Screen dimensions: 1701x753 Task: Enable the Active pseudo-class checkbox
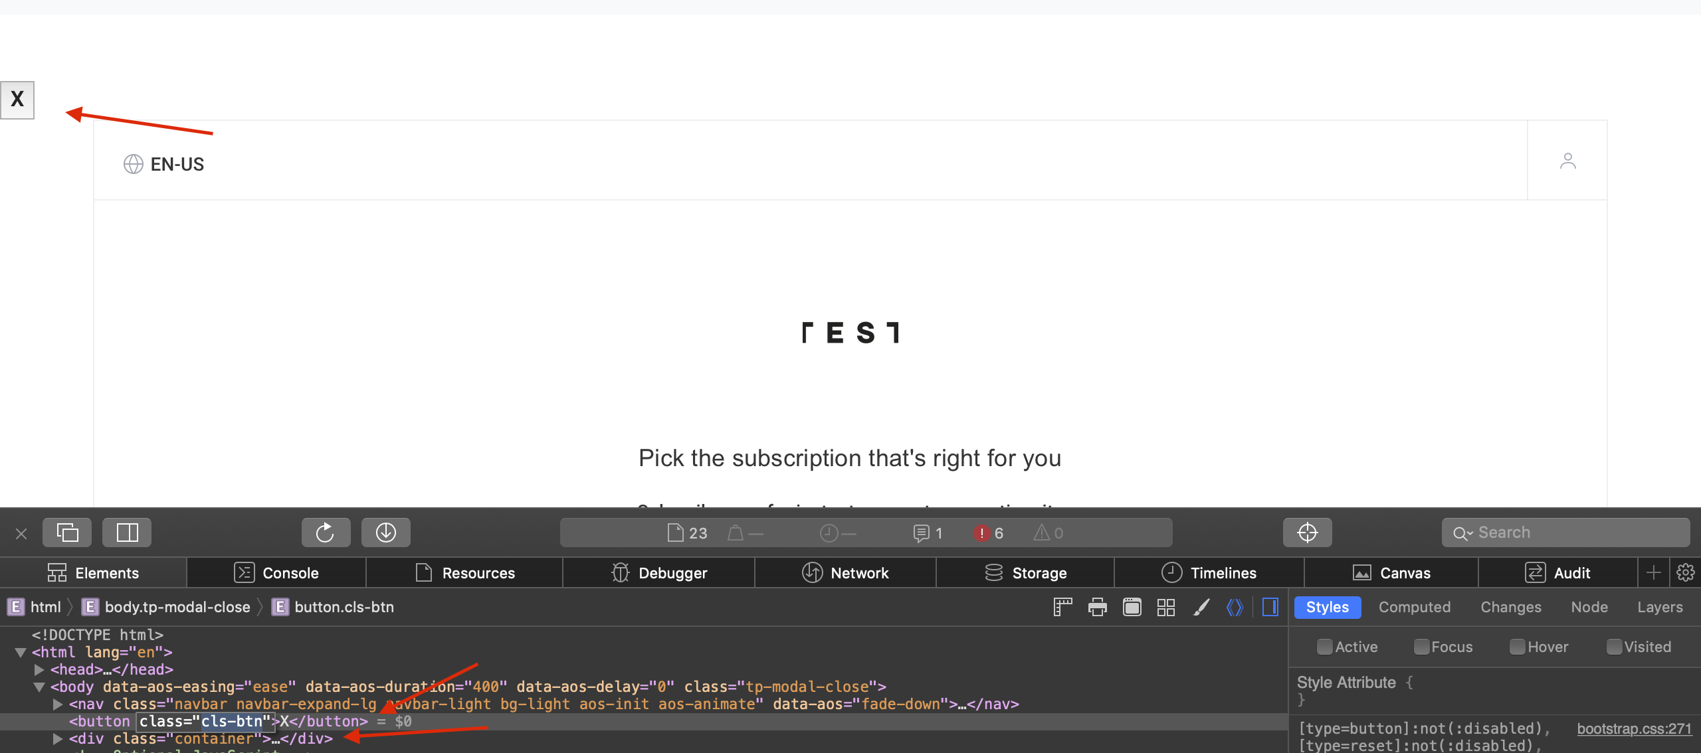(x=1324, y=647)
